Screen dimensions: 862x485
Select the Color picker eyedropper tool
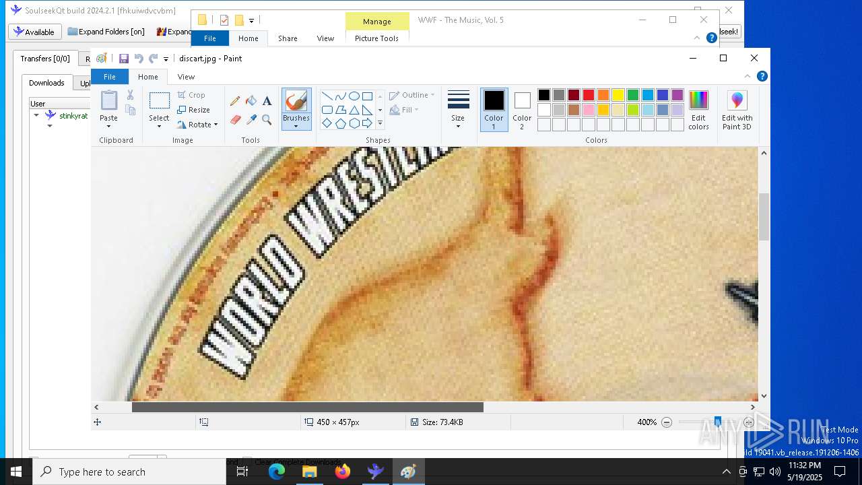click(251, 120)
